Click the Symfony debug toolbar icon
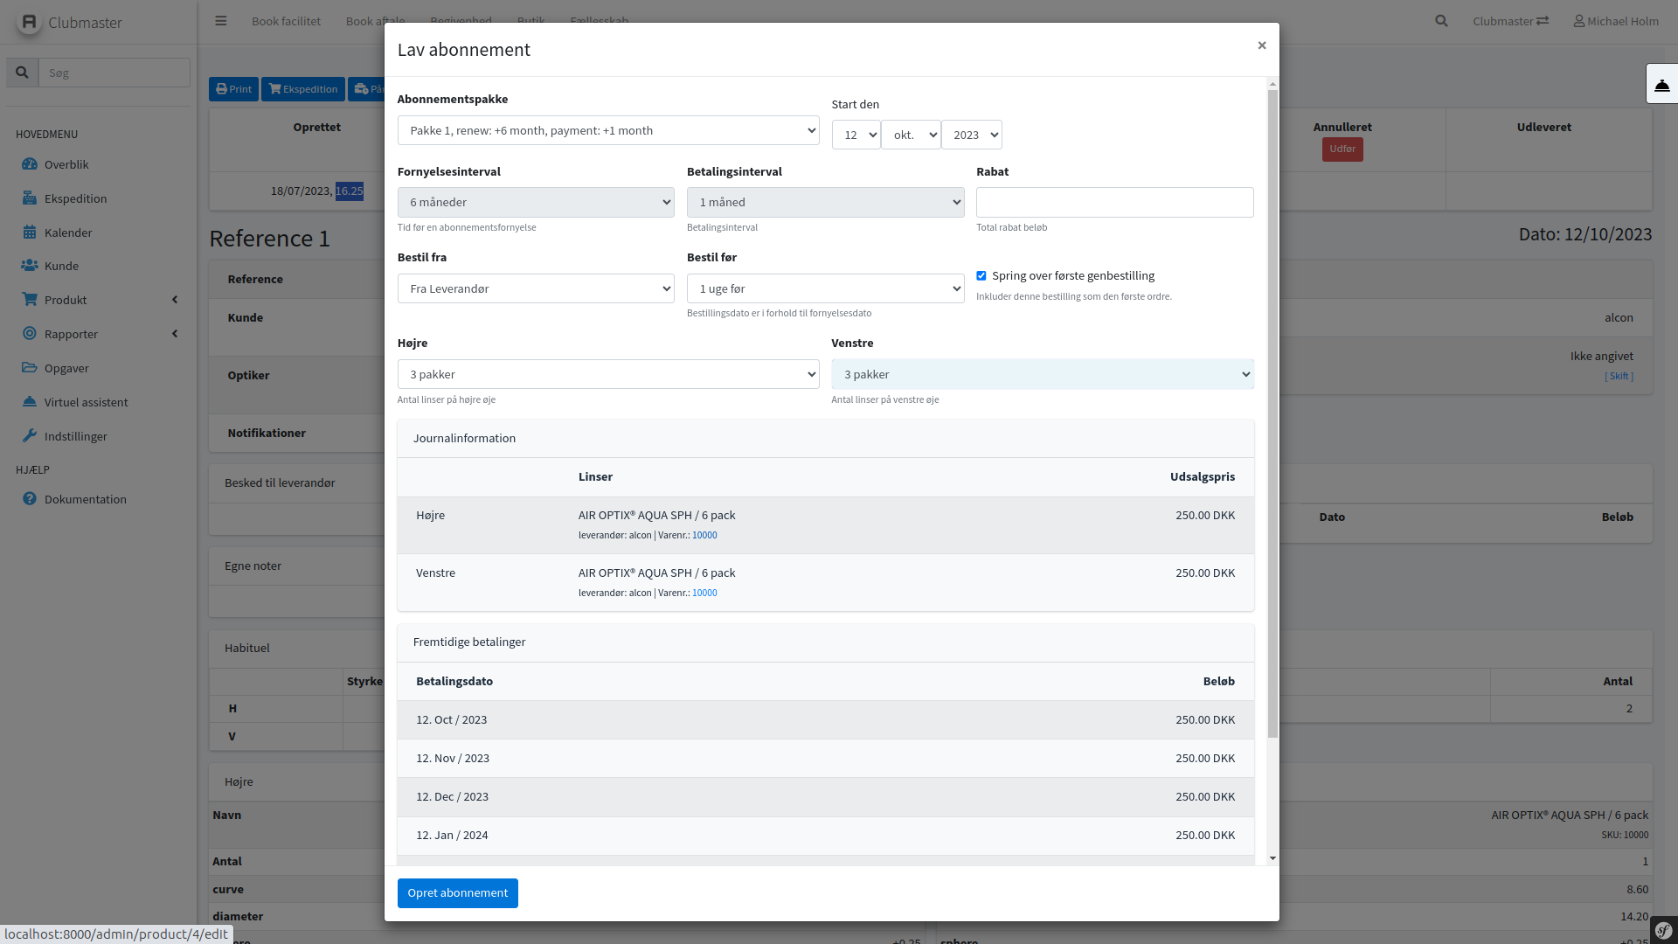The width and height of the screenshot is (1678, 944). point(1663,930)
